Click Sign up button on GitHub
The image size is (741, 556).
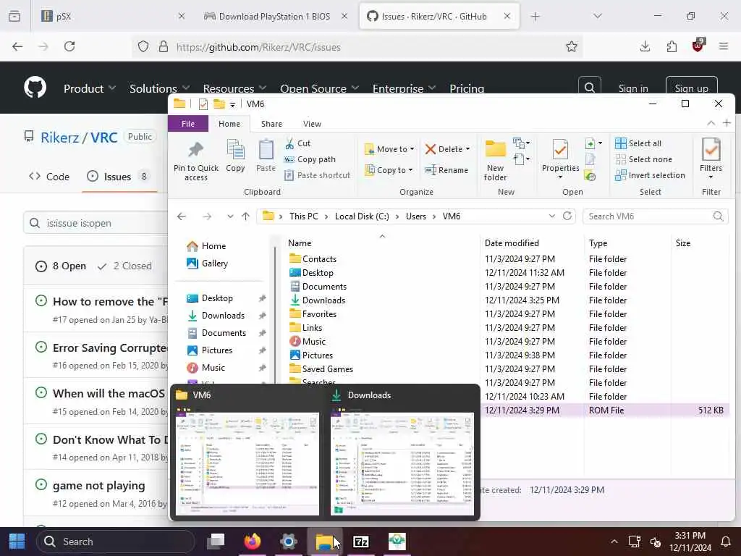pyautogui.click(x=691, y=88)
